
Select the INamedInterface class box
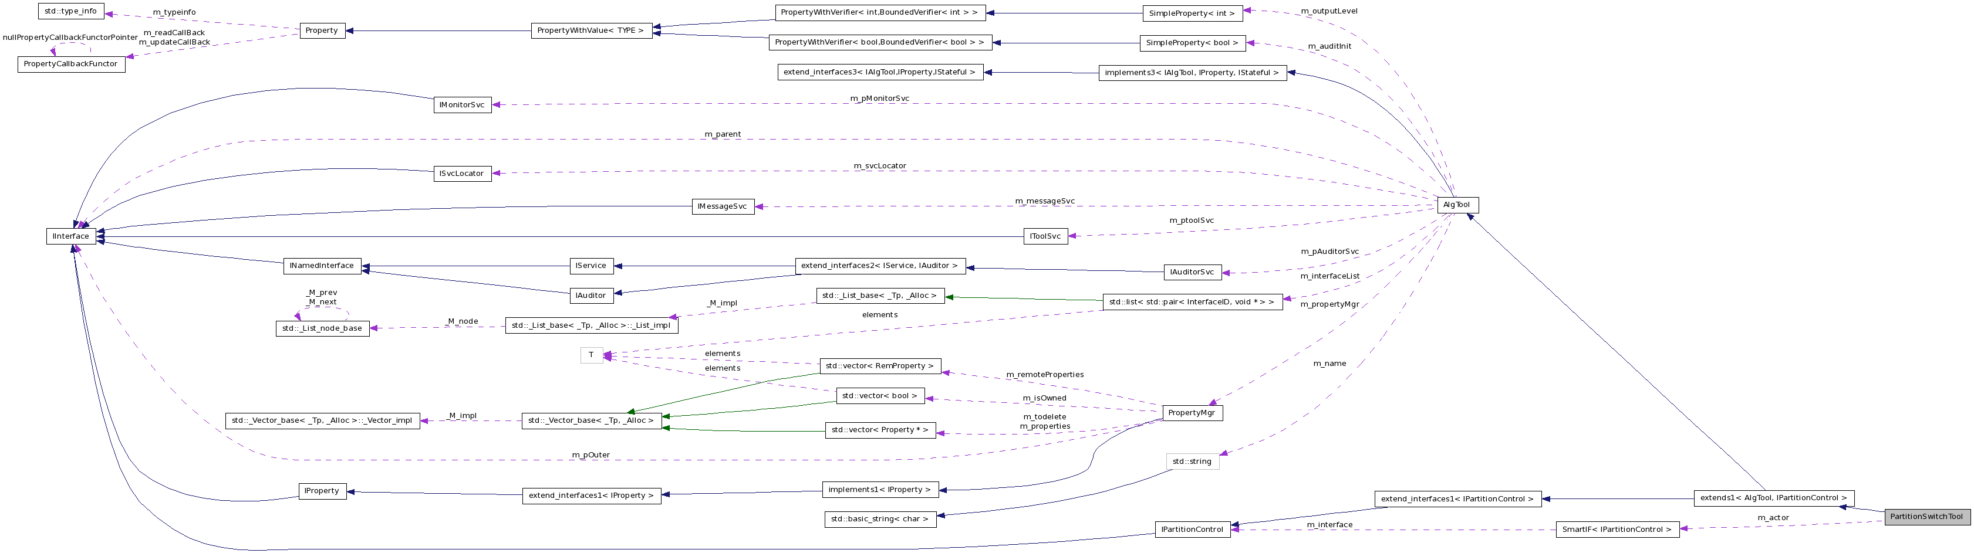321,266
